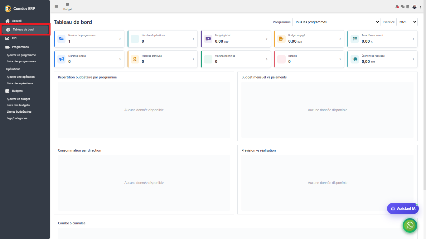
Task: Toggle the sidebar hamburger menu
Action: (56, 6)
